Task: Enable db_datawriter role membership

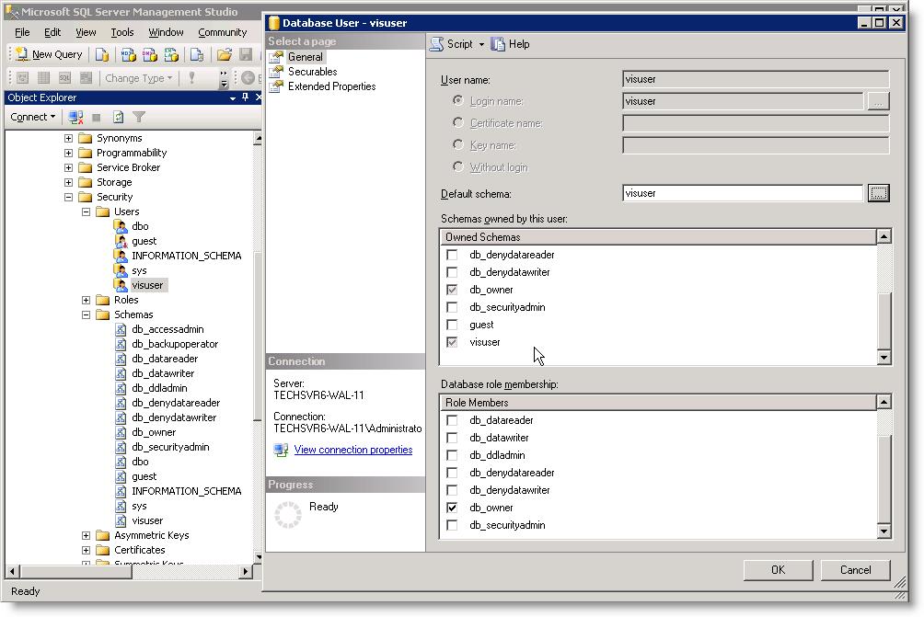Action: [x=452, y=438]
